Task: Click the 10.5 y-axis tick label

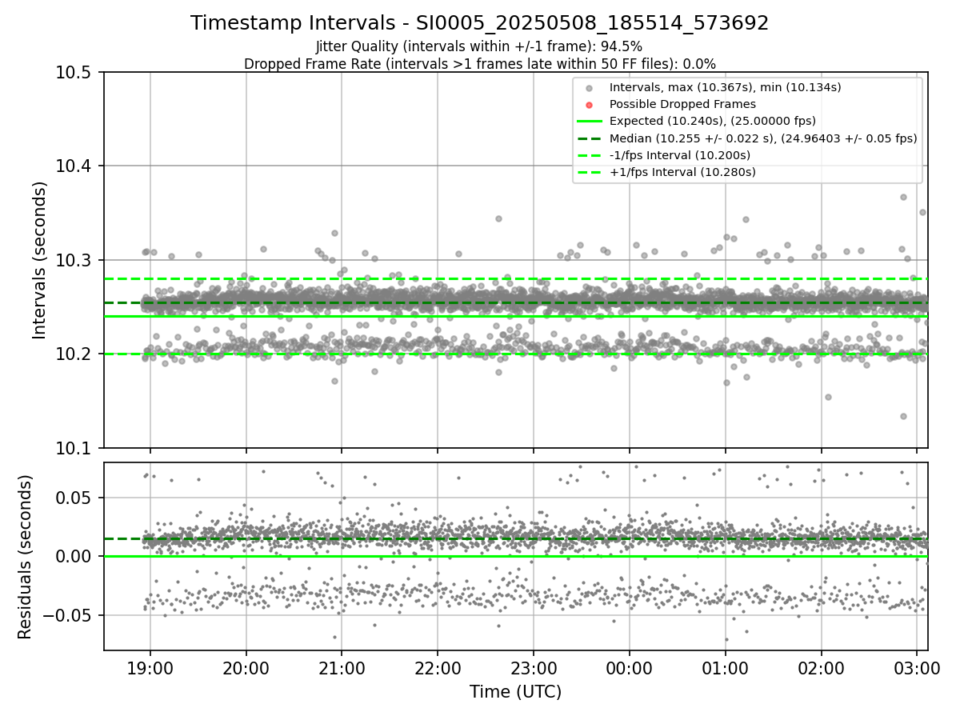Action: [74, 72]
